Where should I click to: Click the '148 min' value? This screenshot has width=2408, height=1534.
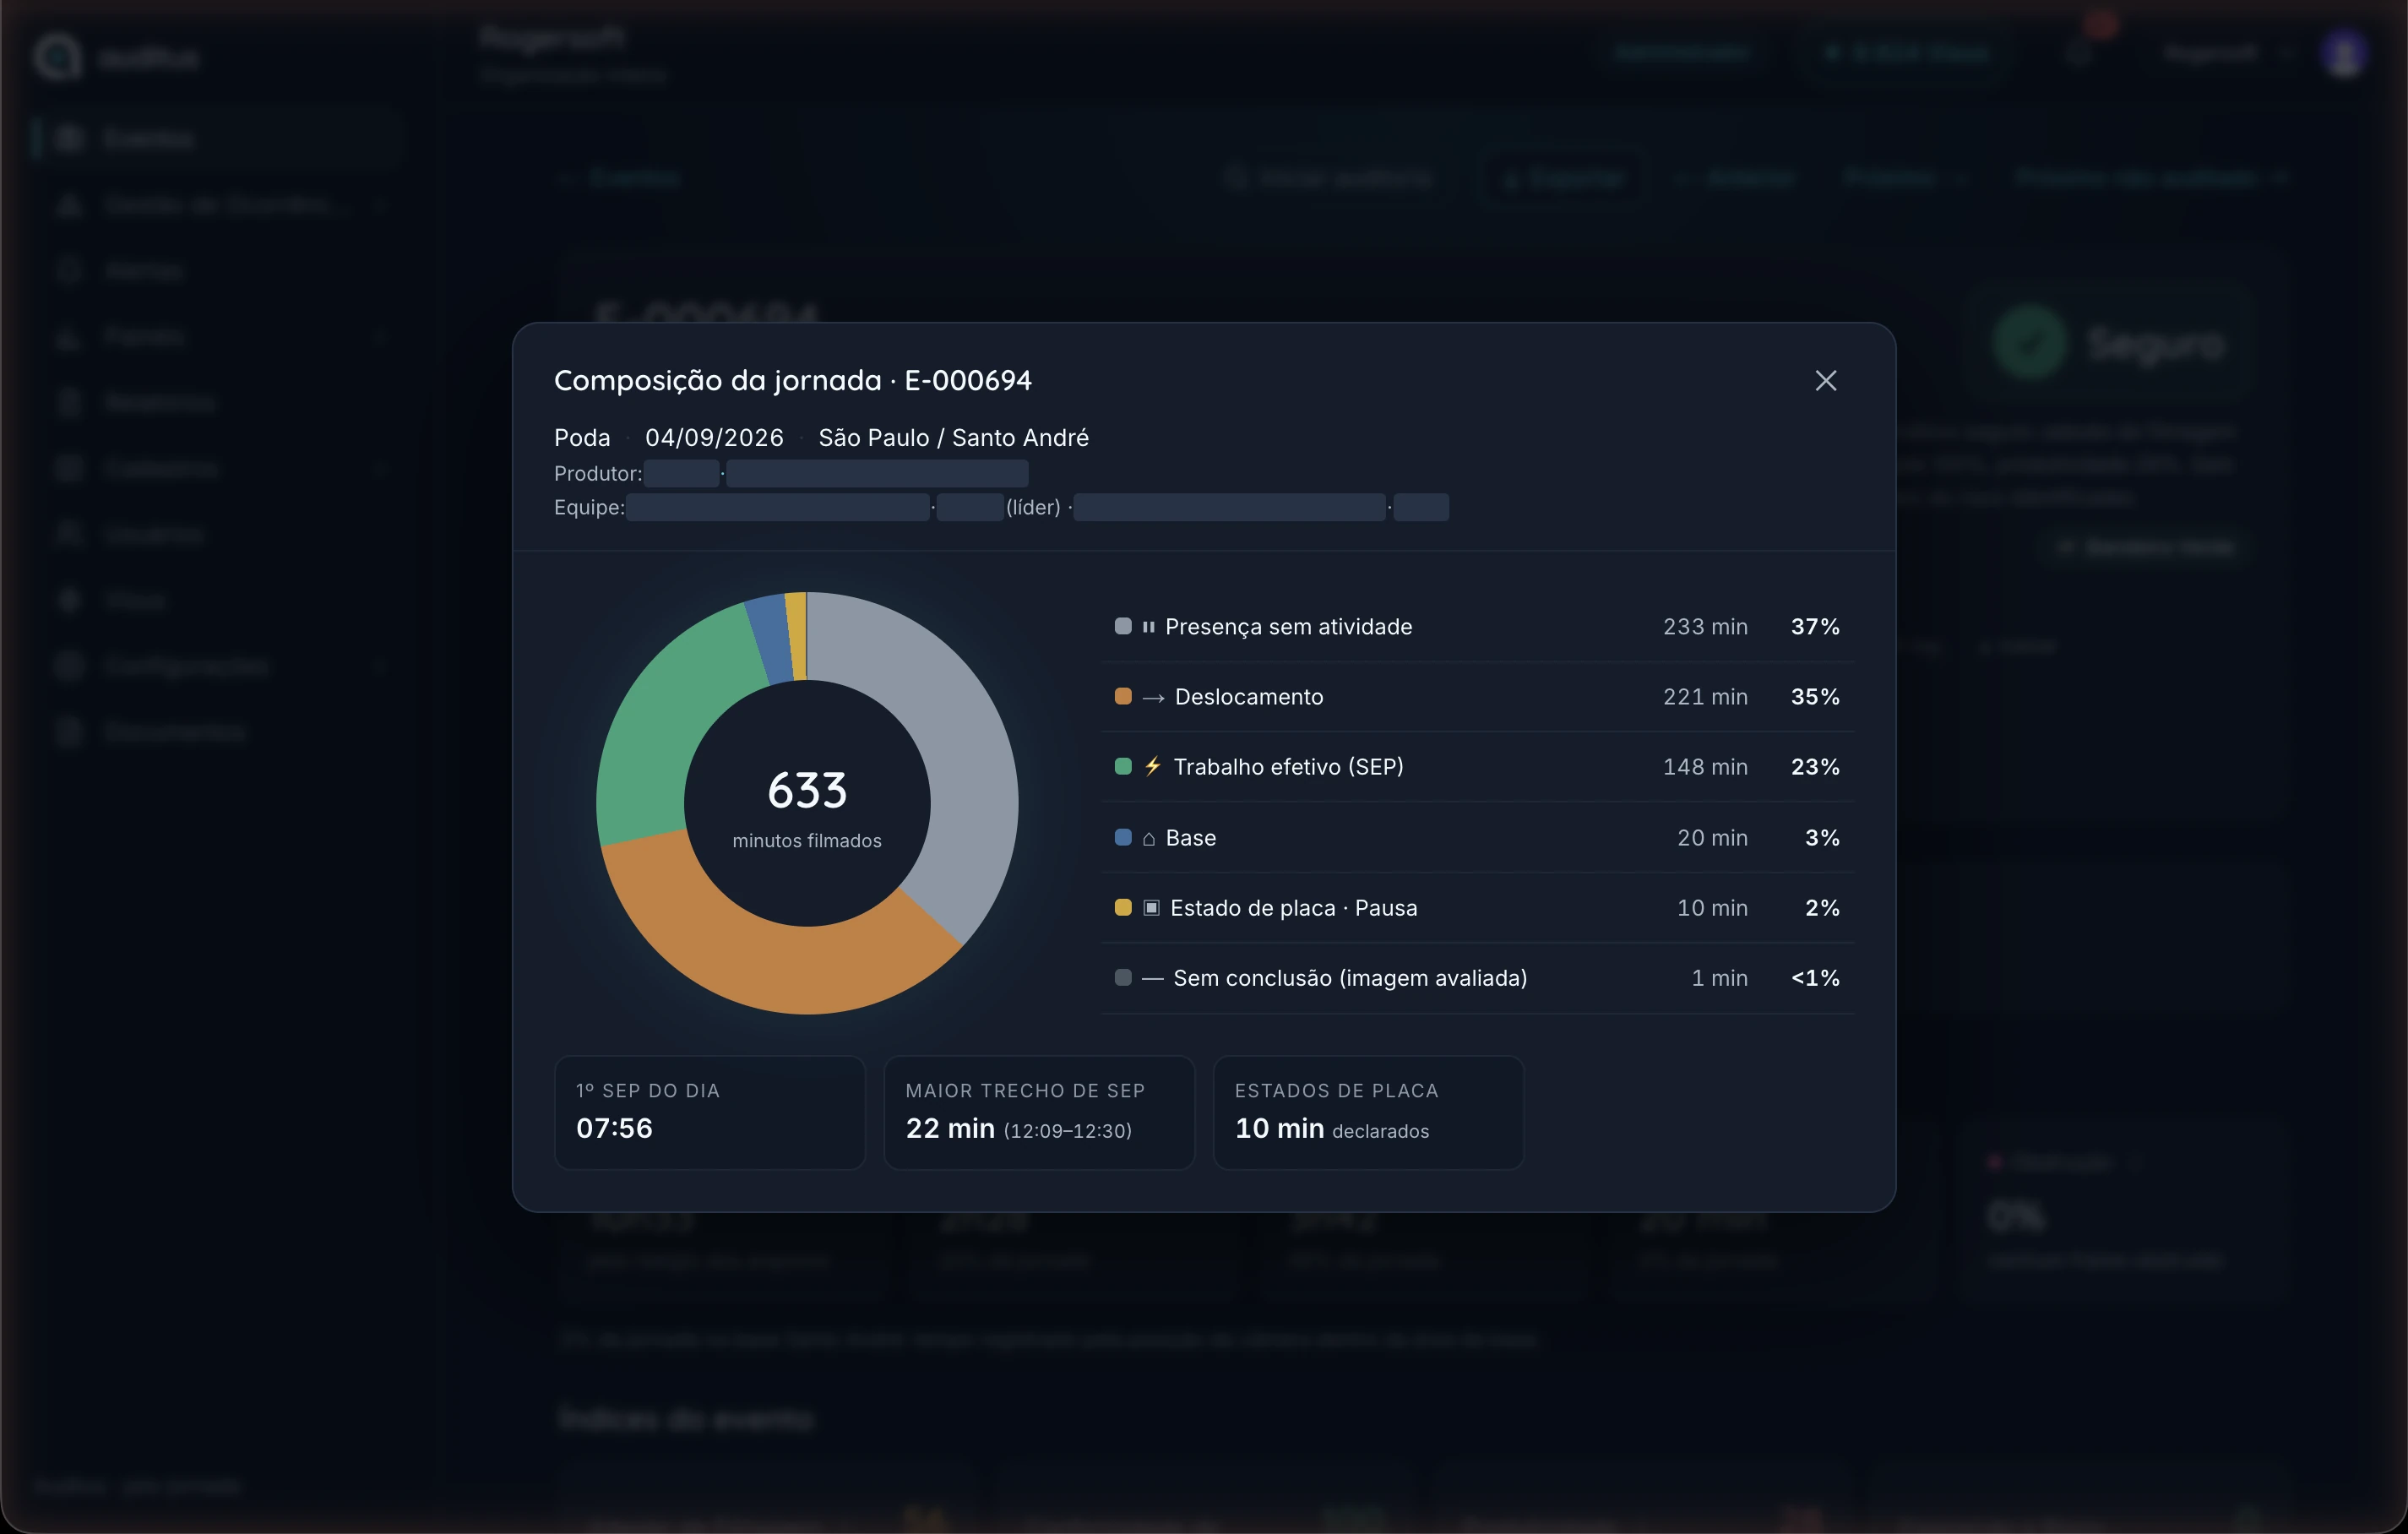tap(1705, 767)
